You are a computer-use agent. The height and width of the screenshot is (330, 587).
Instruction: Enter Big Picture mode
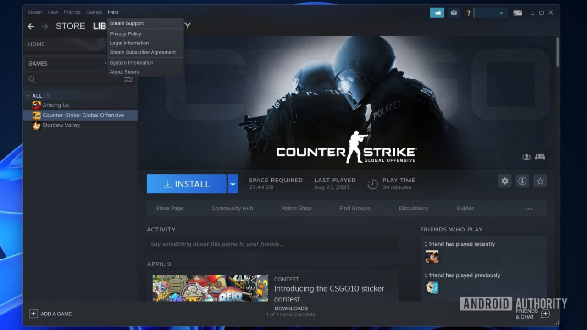517,12
